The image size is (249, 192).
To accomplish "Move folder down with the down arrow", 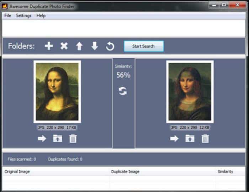I will tap(95, 46).
